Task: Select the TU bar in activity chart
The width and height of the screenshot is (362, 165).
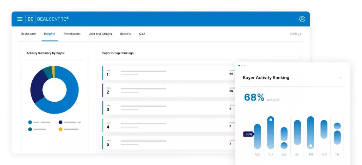Action: click(x=271, y=132)
